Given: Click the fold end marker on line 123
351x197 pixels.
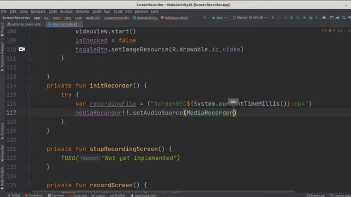Looking at the screenshot, I should click(x=30, y=167).
